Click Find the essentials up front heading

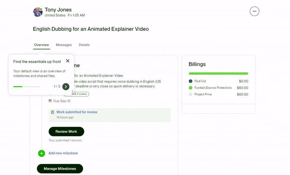click(x=37, y=61)
